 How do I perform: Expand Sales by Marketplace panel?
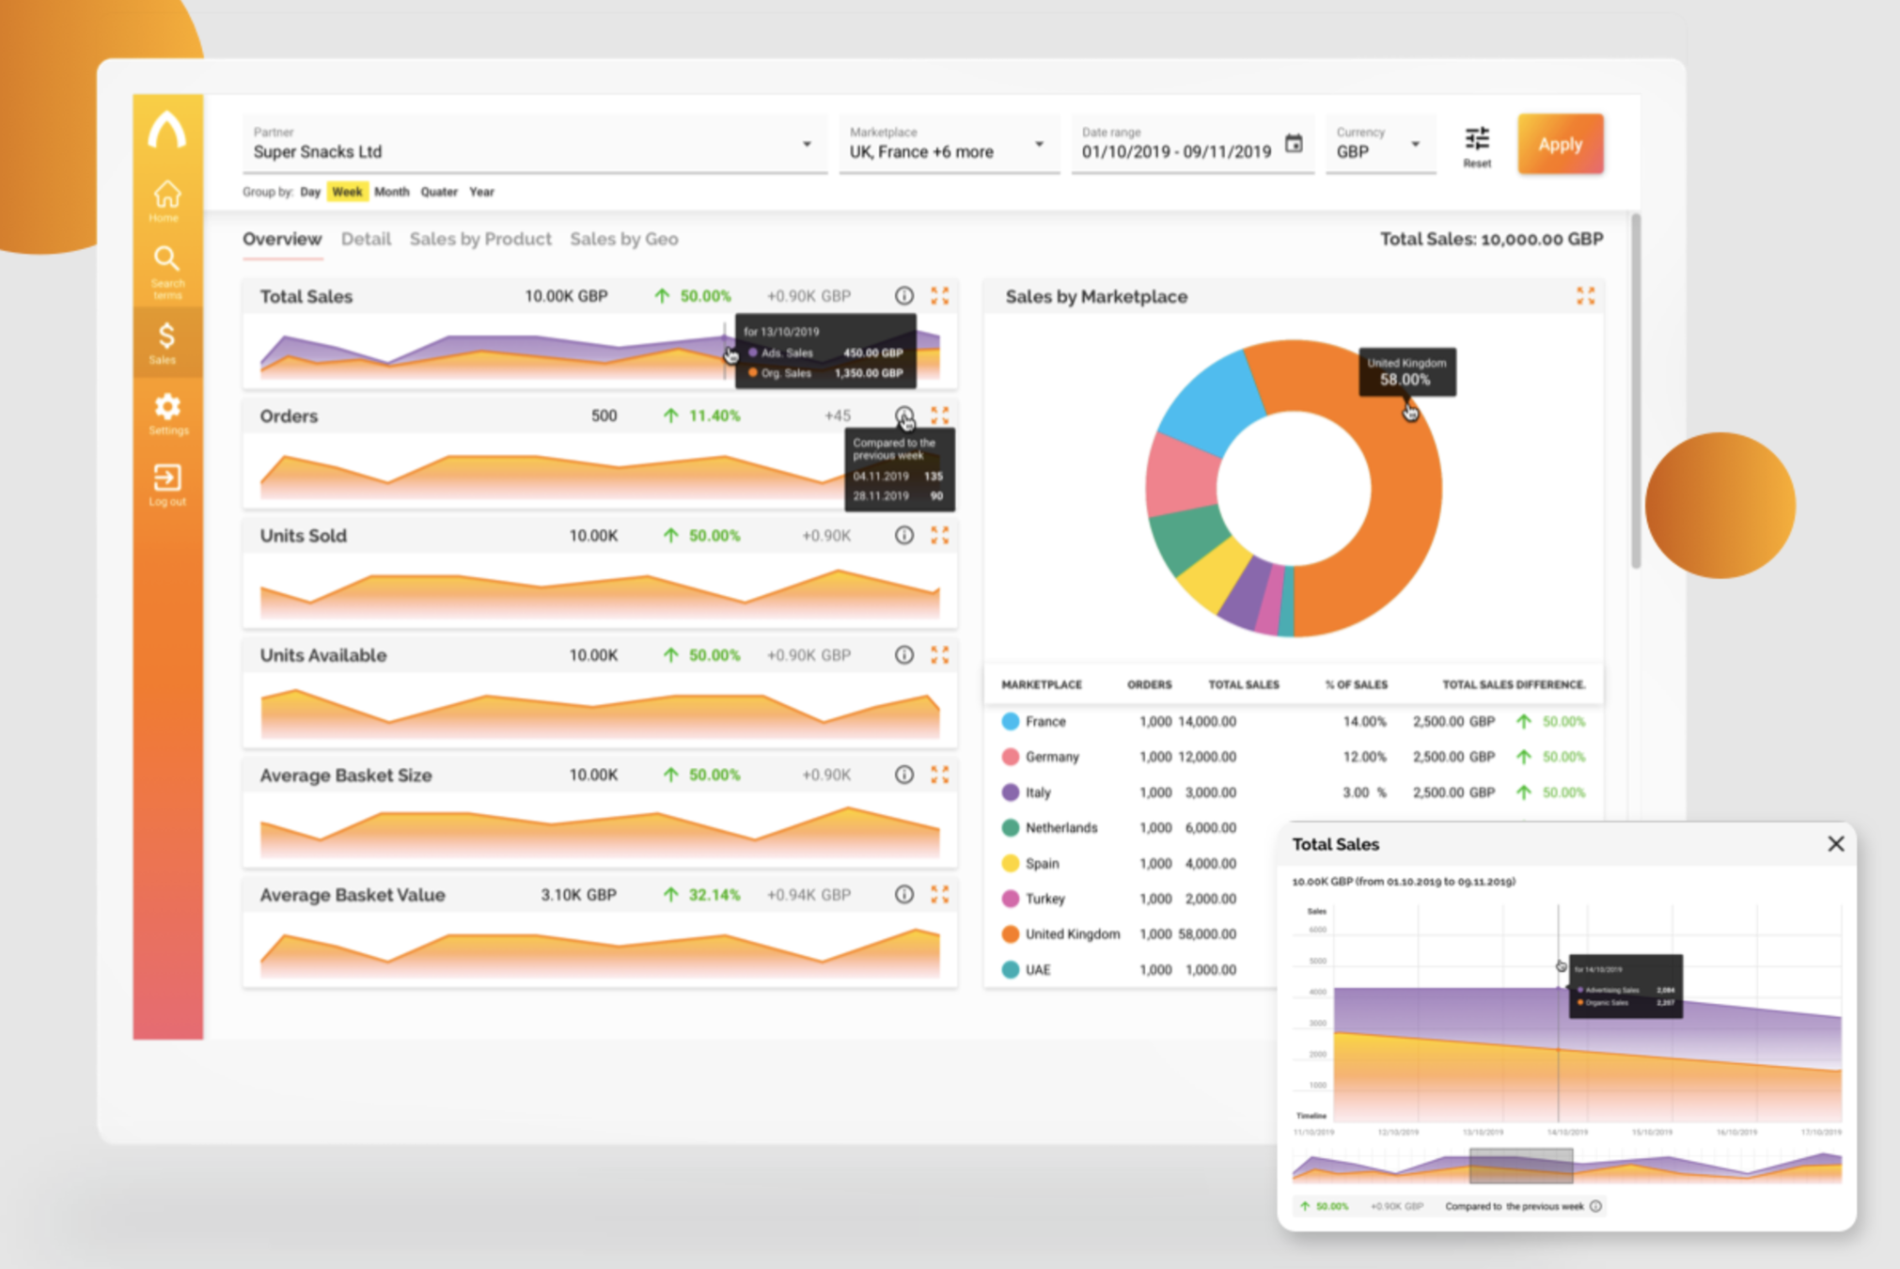[x=1585, y=296]
